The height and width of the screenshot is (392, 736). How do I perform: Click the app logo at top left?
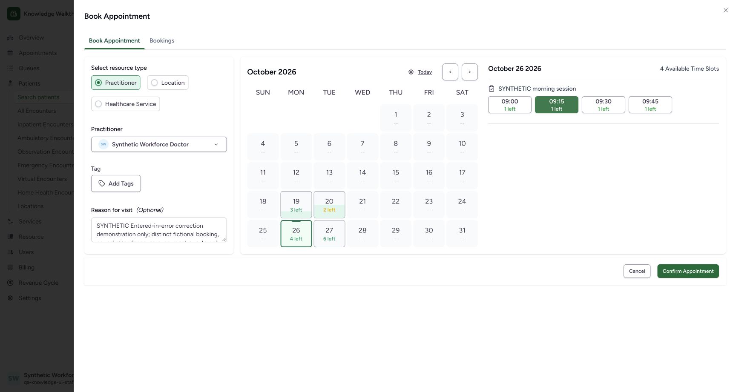(14, 14)
